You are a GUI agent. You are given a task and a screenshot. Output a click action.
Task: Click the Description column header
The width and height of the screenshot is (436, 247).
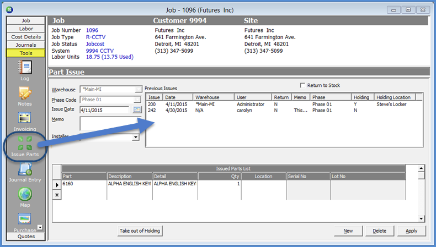pyautogui.click(x=130, y=176)
